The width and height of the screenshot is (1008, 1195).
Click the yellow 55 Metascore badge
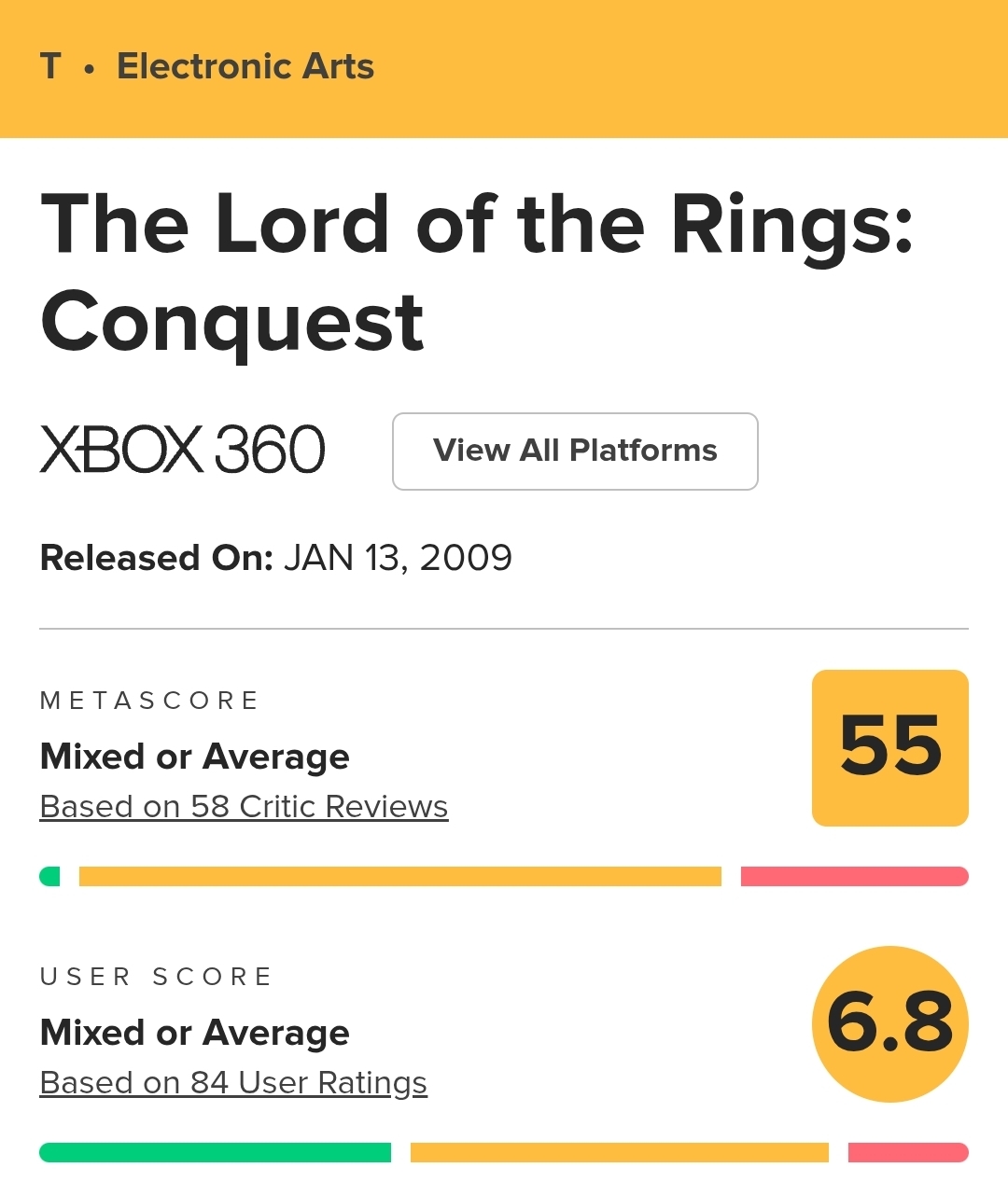[x=889, y=747]
